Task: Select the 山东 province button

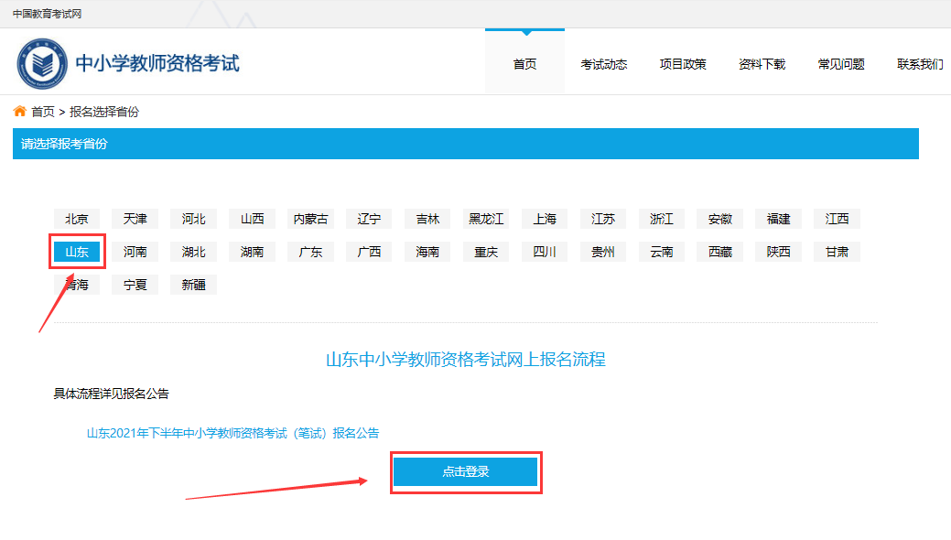Action: [x=77, y=252]
